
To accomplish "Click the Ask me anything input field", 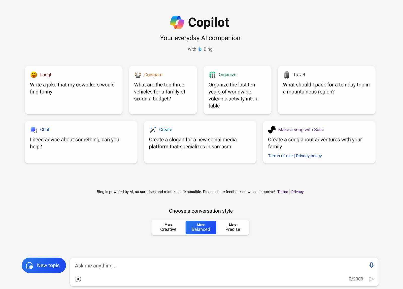I will click(217, 266).
